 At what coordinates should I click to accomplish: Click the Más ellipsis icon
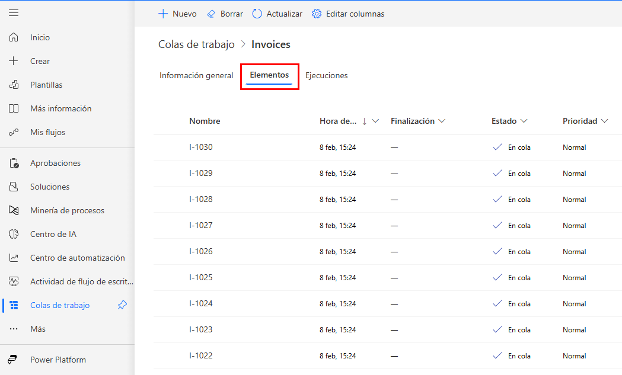tap(14, 329)
